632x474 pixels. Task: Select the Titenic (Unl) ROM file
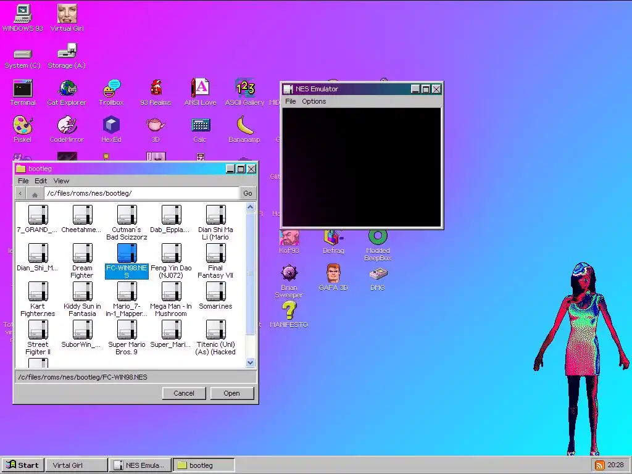[x=215, y=338]
